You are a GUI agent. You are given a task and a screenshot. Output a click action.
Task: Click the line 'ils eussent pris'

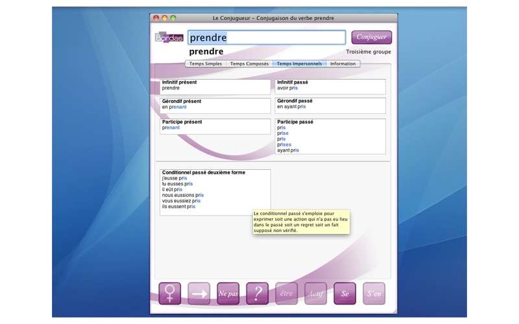coord(178,206)
